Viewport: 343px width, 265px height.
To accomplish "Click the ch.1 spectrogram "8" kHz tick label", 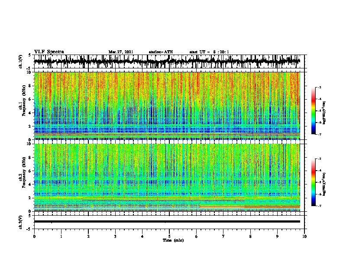I will pos(30,86).
